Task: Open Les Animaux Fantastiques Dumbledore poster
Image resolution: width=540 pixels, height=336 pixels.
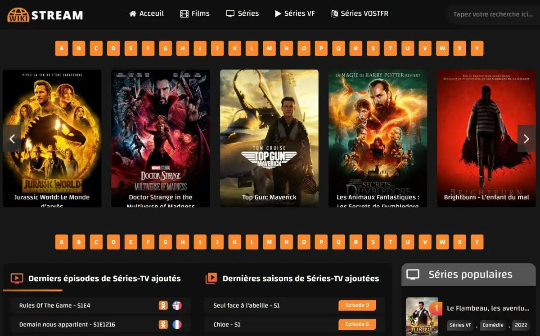Action: click(x=378, y=138)
